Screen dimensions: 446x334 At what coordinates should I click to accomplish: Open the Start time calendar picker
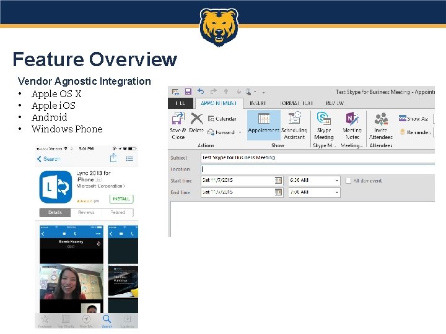click(278, 181)
